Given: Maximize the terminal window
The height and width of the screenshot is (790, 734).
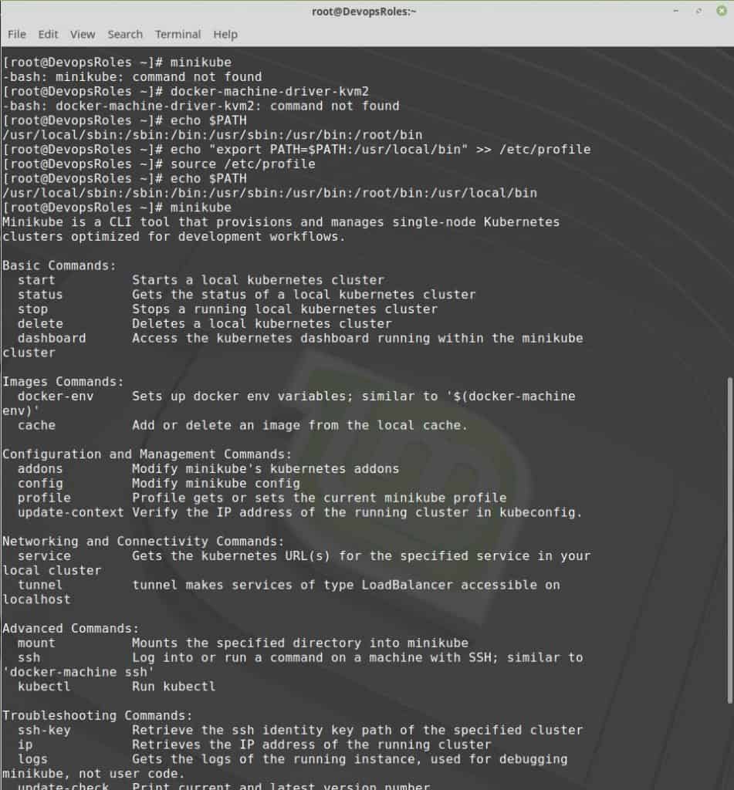Looking at the screenshot, I should point(697,11).
